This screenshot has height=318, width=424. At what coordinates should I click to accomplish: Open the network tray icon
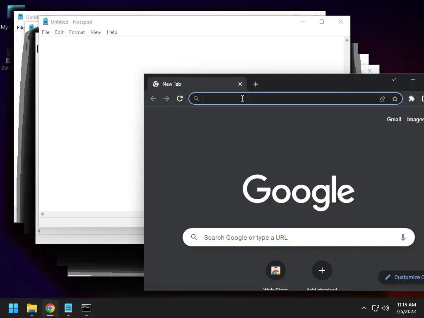click(x=375, y=308)
